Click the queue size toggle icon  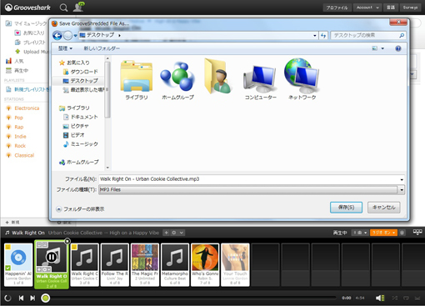click(x=417, y=232)
